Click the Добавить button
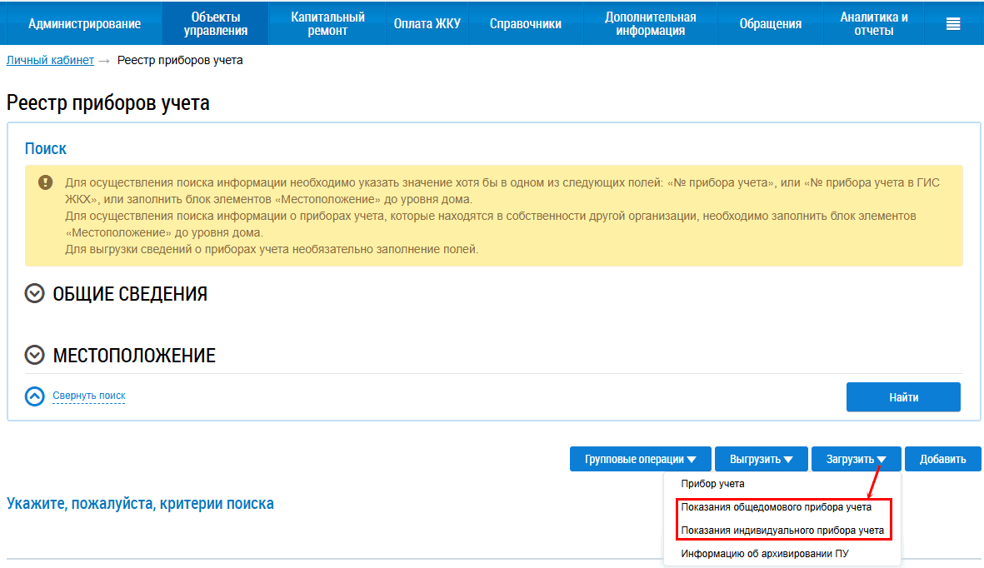Screen dimensions: 984x568 (942, 459)
